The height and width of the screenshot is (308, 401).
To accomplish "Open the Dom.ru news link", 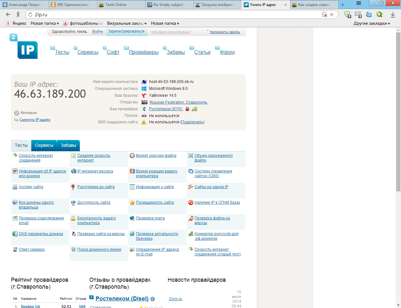I will click(175, 299).
